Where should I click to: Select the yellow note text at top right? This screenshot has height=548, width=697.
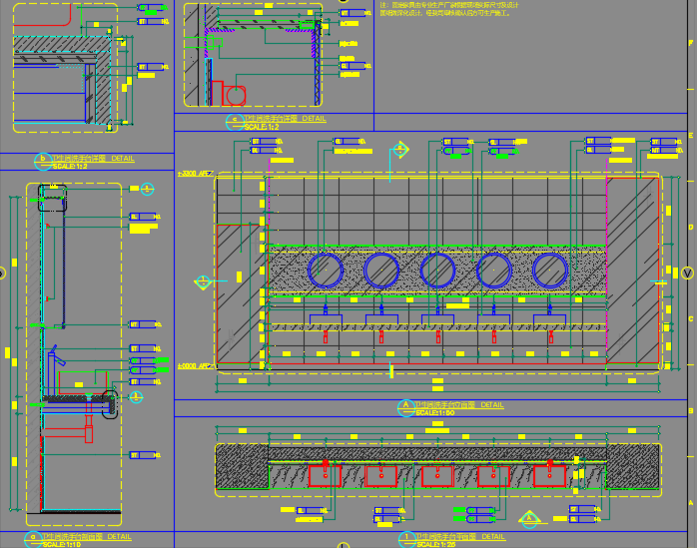pos(449,9)
